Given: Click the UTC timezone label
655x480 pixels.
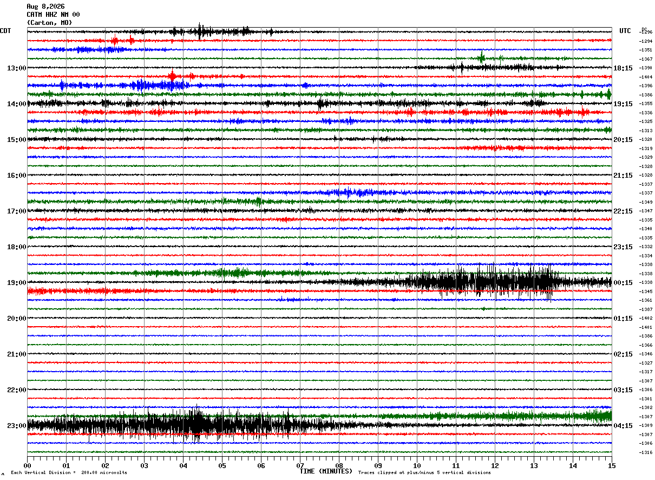Looking at the screenshot, I should point(625,31).
